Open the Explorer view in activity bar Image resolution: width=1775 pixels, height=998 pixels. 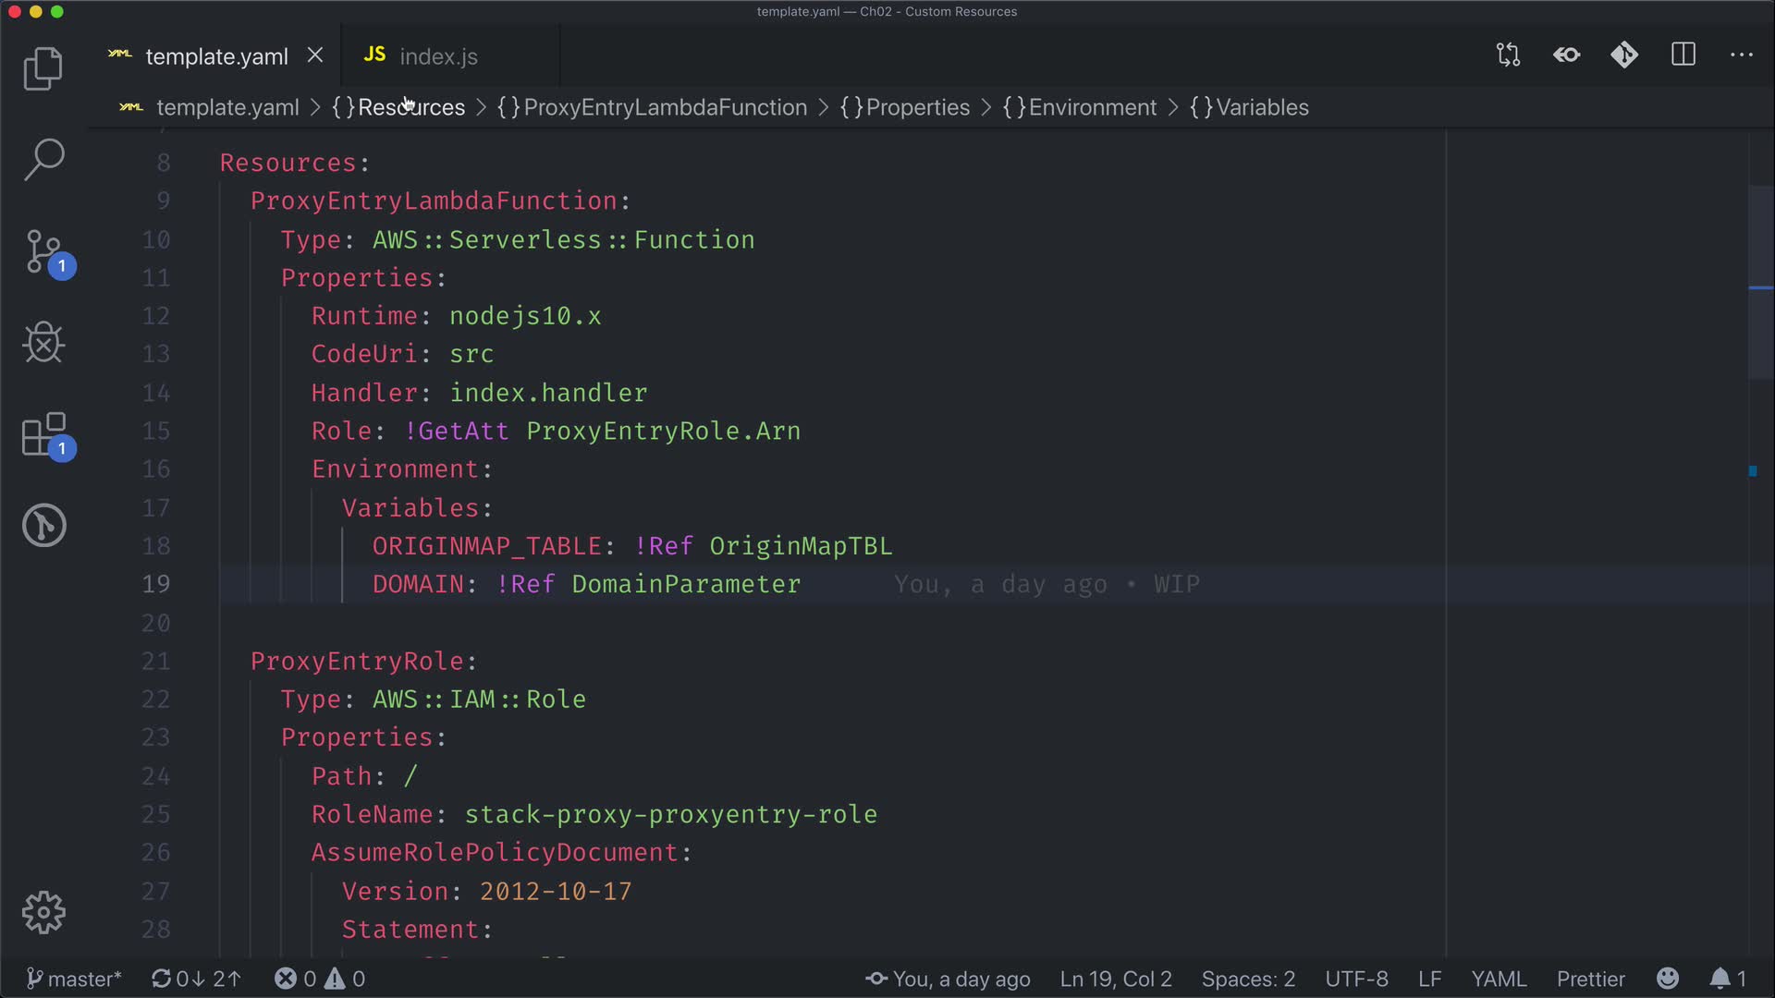[43, 69]
